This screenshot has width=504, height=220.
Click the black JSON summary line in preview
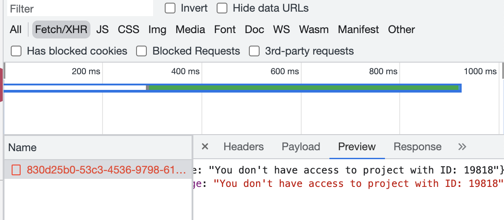click(348, 170)
